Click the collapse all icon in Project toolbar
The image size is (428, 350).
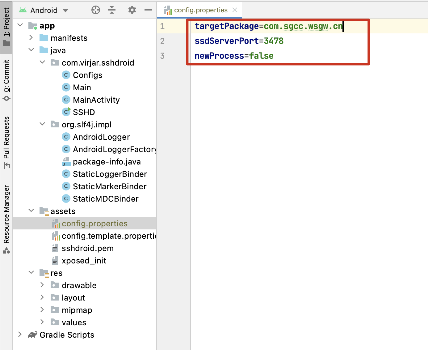pos(112,10)
